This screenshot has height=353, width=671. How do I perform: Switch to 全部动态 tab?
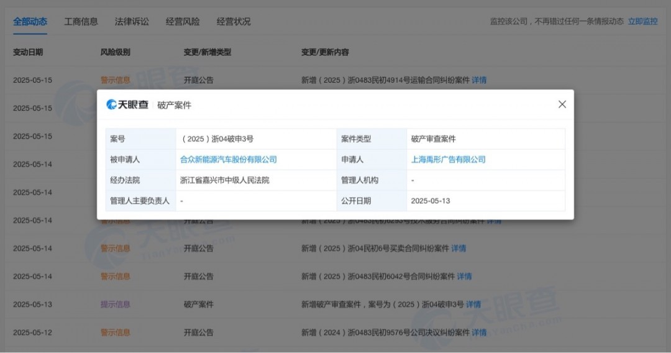30,21
